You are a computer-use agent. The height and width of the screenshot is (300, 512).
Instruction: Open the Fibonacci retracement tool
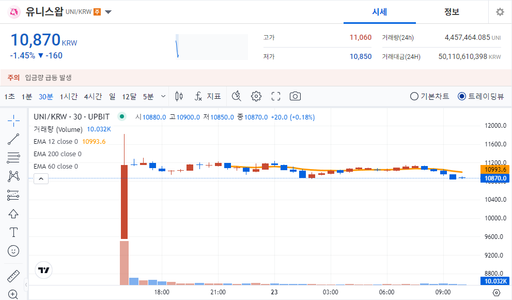pyautogui.click(x=13, y=158)
